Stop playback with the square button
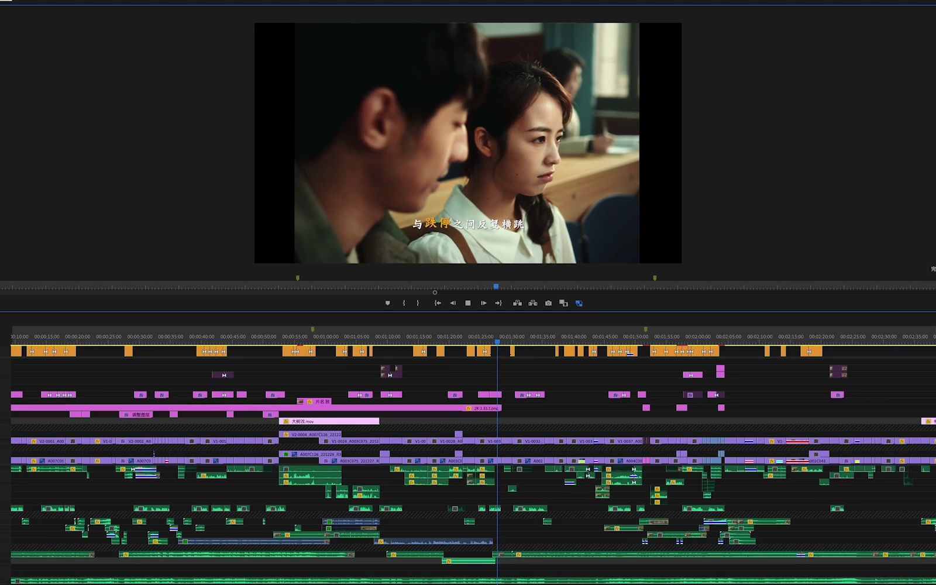Viewport: 936px width, 585px height. 468,303
